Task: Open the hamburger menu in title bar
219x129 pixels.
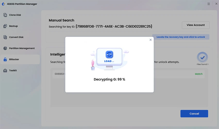Action: pos(208,4)
